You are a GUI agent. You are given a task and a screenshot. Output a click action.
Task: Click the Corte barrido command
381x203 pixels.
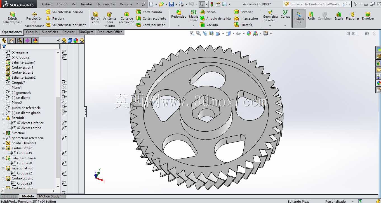(149, 12)
